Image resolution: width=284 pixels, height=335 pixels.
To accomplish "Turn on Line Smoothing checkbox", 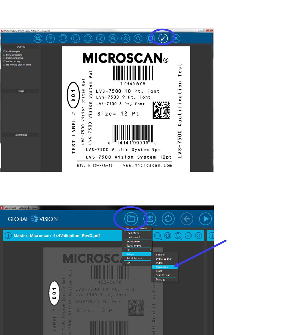I will coord(4,62).
